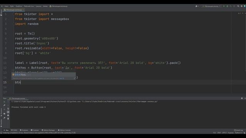The height and width of the screenshot is (138, 246).
Task: Click Rerun icon in Run panel
Action: (4, 102)
